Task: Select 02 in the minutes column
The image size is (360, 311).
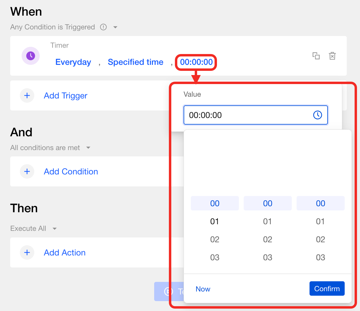Action: [267, 240]
